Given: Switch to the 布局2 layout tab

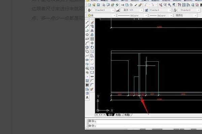Looking at the screenshot, I should [127, 115].
